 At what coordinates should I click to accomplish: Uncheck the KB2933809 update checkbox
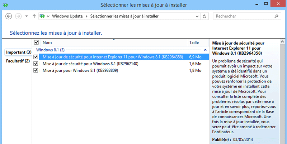point(36,70)
